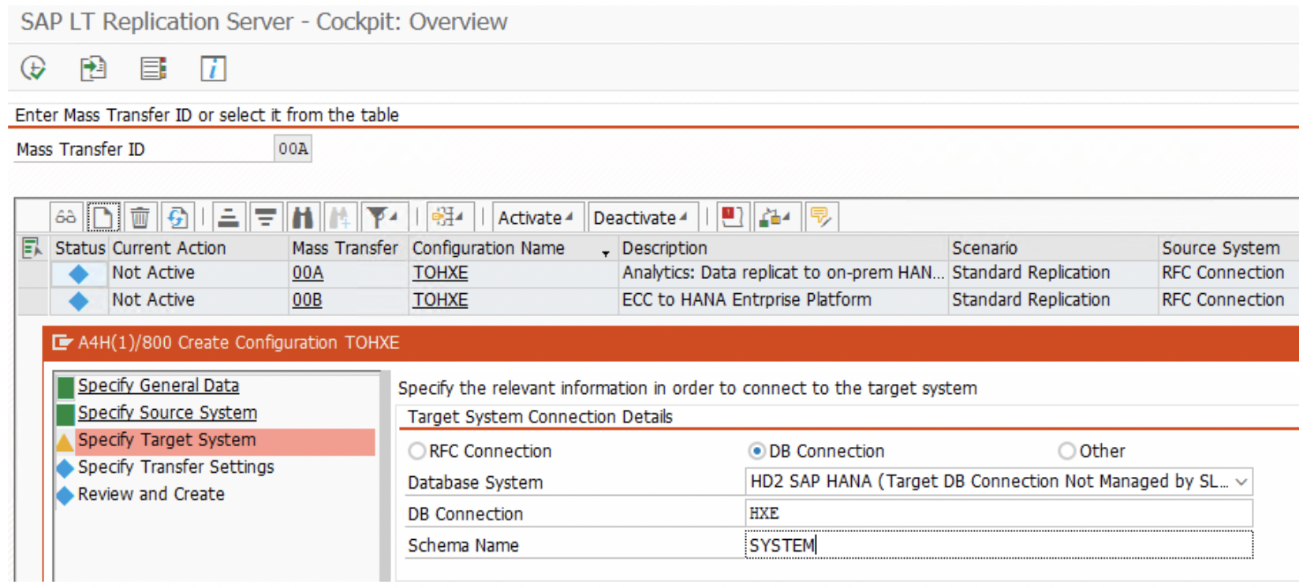Select the RFC Connection radio button
Image resolution: width=1303 pixels, height=588 pixels.
pos(416,452)
